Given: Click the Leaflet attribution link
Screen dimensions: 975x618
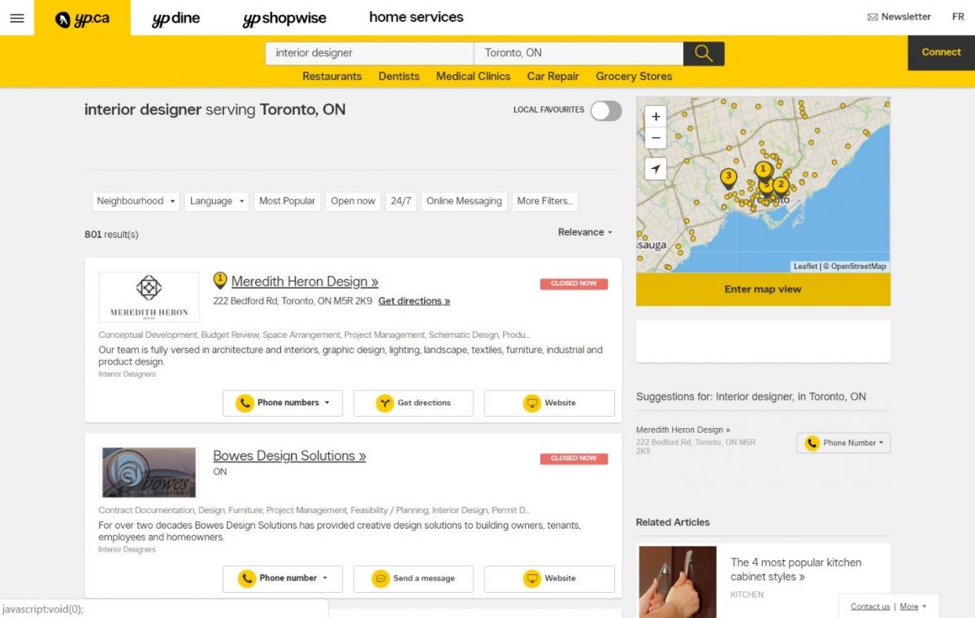Looking at the screenshot, I should pyautogui.click(x=806, y=266).
